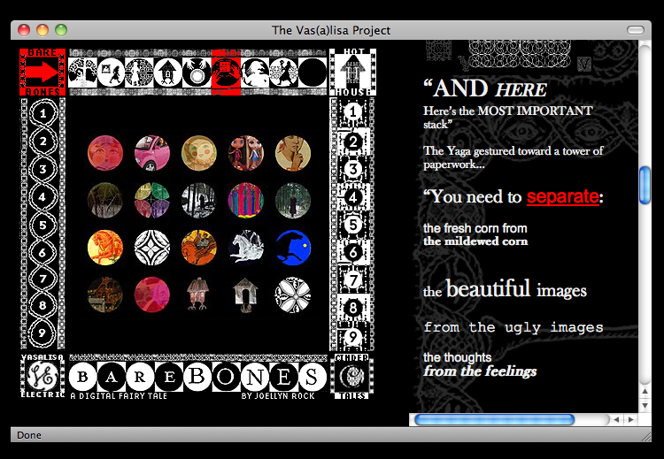Open the Hot House up-arrow icon
This screenshot has width=664, height=459.
pos(351,71)
